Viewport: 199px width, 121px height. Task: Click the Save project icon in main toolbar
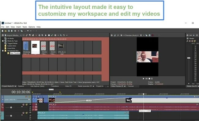[9, 31]
